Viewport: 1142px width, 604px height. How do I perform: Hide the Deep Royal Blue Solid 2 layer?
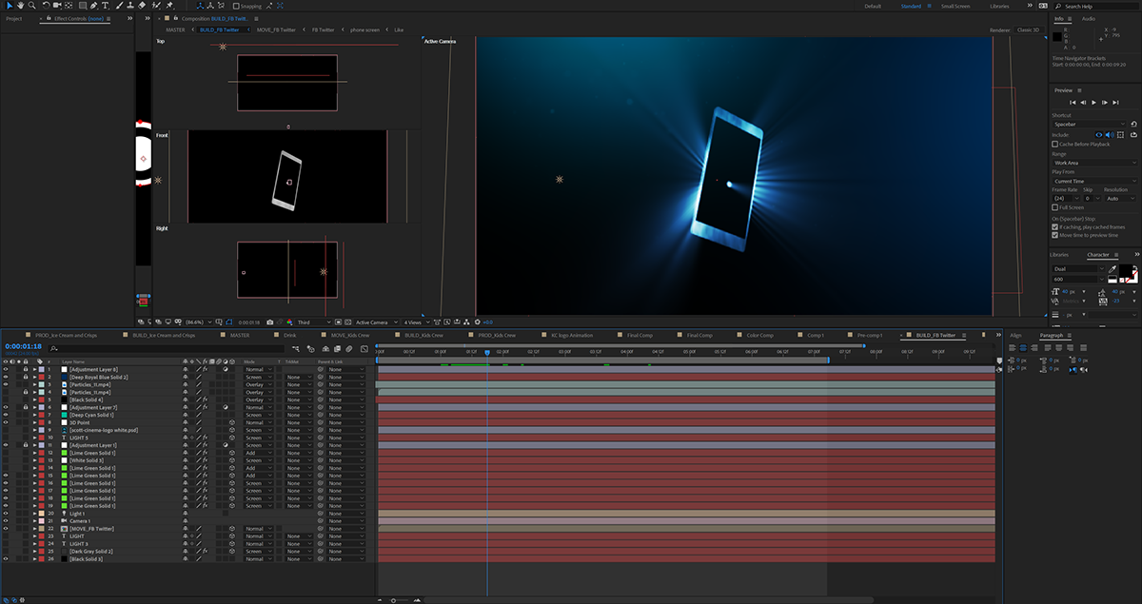(6, 377)
